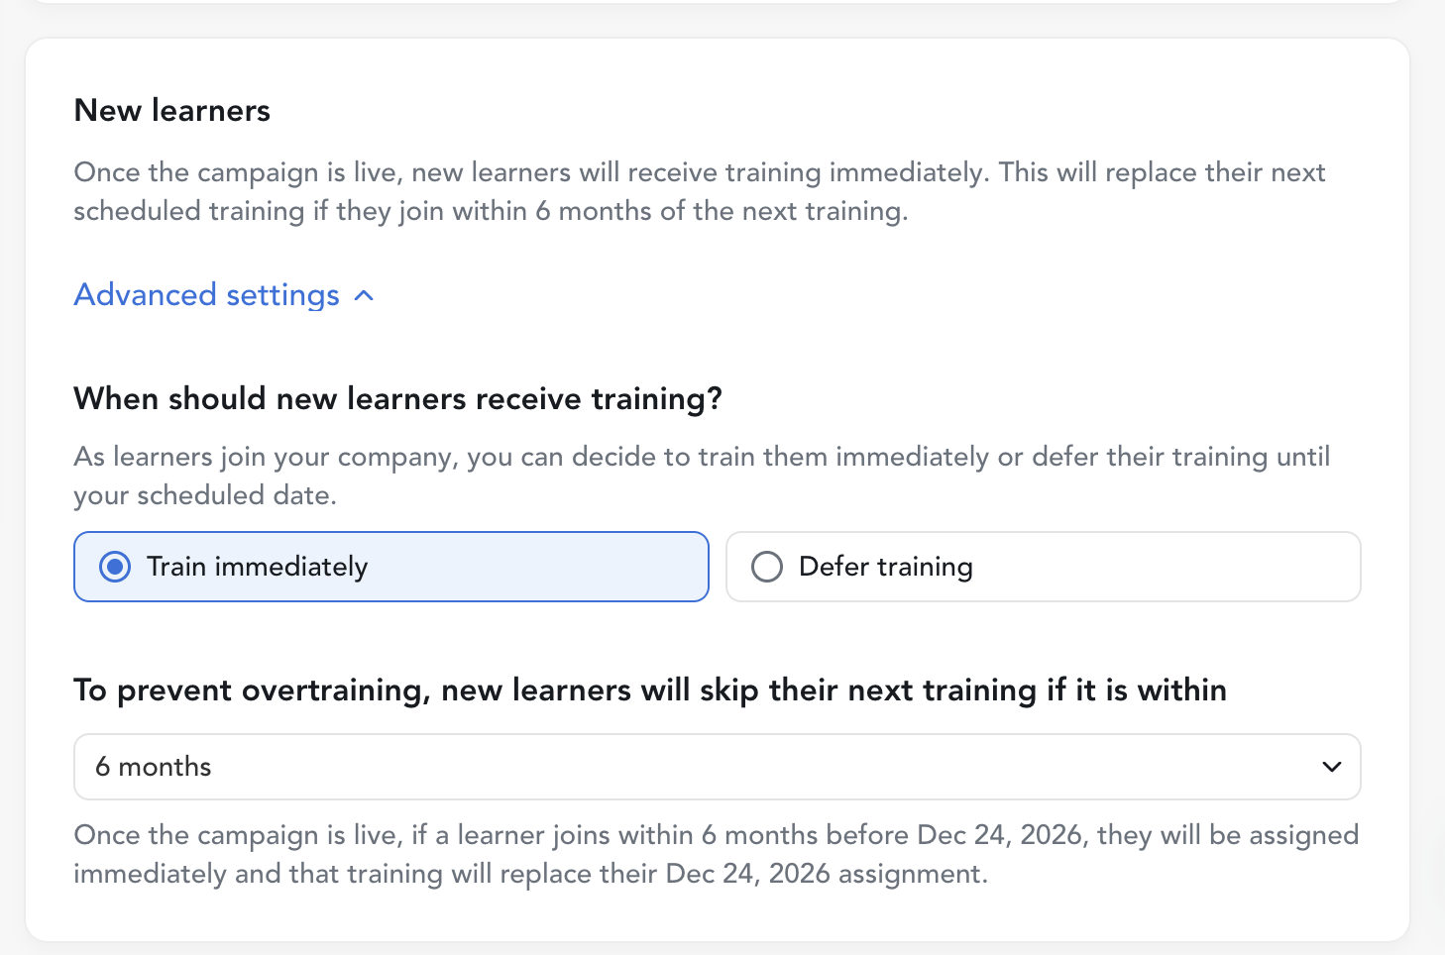Viewport: 1445px width, 955px height.
Task: Click the New learners heading
Action: (171, 110)
